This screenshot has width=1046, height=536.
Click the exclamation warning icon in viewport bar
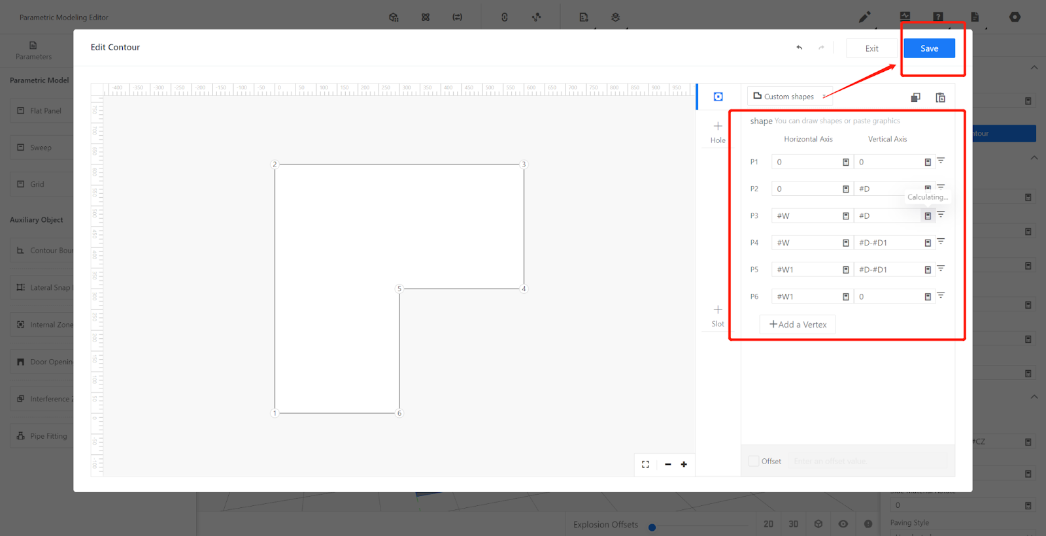click(x=868, y=524)
